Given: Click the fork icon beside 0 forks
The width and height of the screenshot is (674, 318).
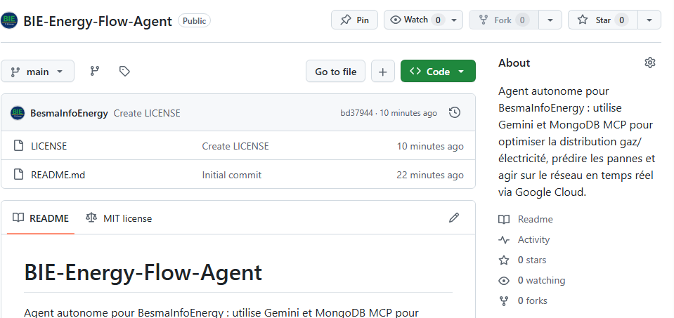Looking at the screenshot, I should 504,301.
